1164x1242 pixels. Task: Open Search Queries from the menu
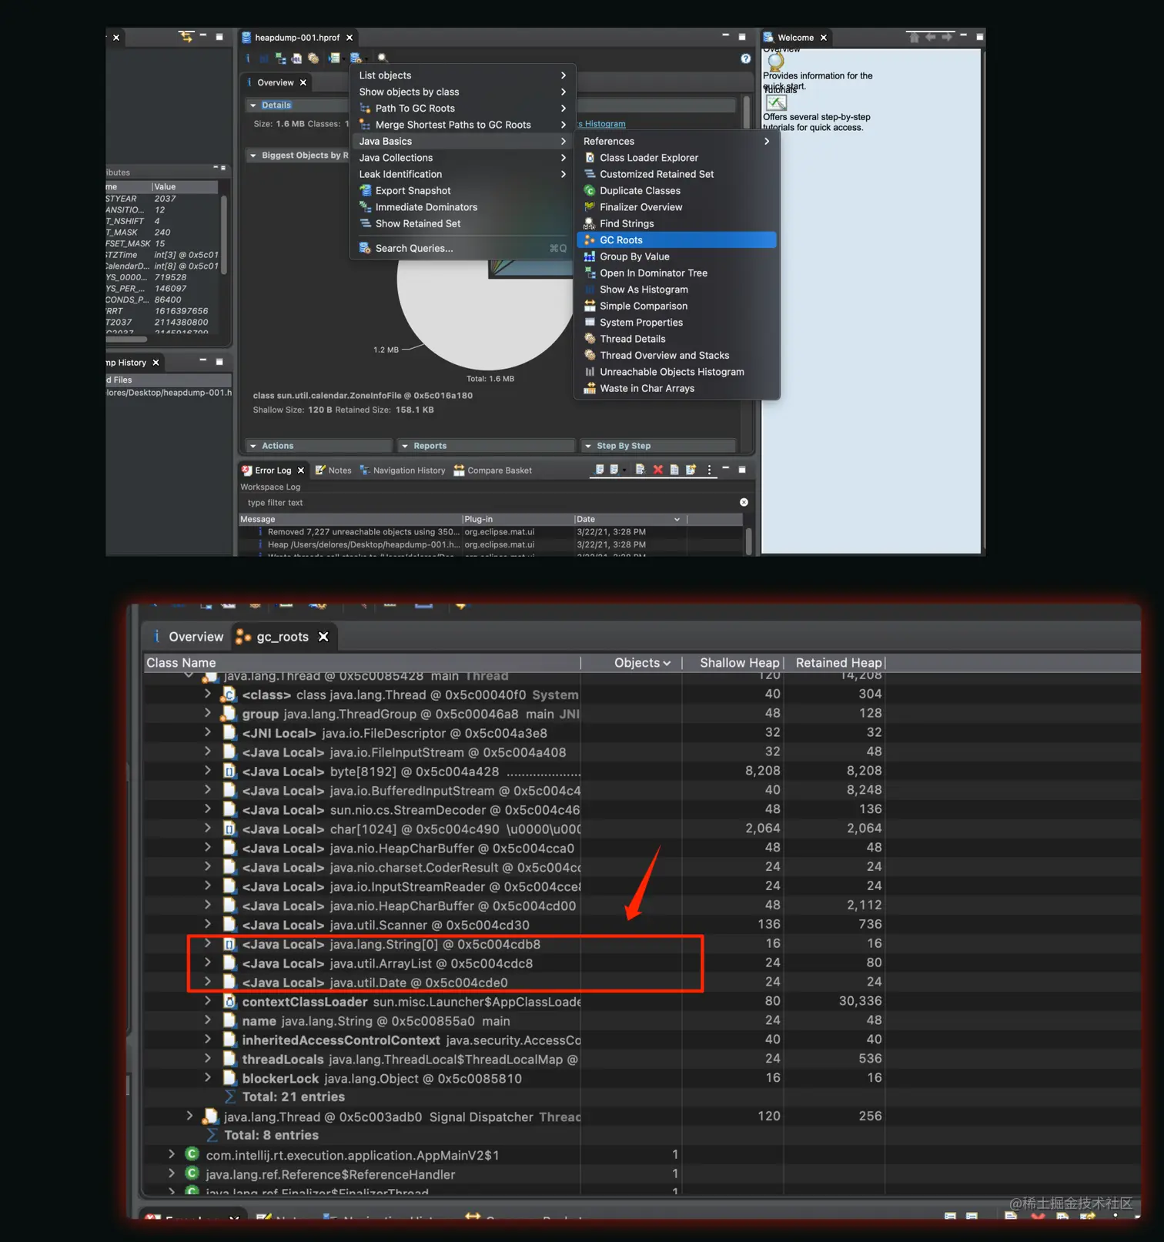[462, 249]
